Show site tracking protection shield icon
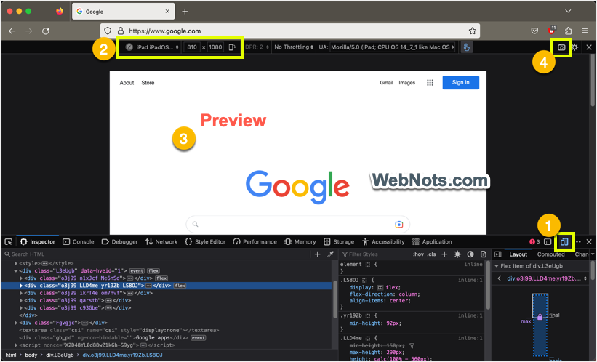The width and height of the screenshot is (597, 362). tap(108, 31)
